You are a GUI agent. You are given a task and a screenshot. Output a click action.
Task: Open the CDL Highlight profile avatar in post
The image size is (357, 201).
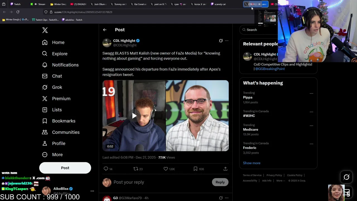tap(107, 43)
